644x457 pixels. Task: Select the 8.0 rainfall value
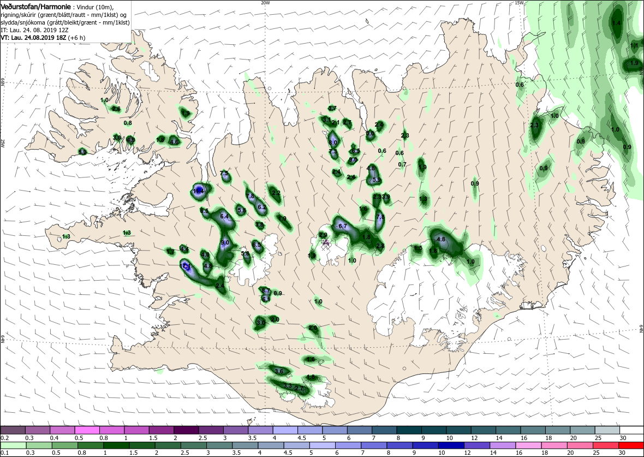pos(333,142)
